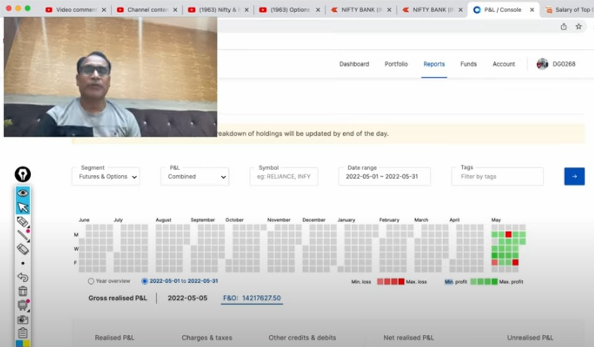The height and width of the screenshot is (347, 594).
Task: Open the Segment dropdown showing Futures & Options
Action: pyautogui.click(x=106, y=177)
